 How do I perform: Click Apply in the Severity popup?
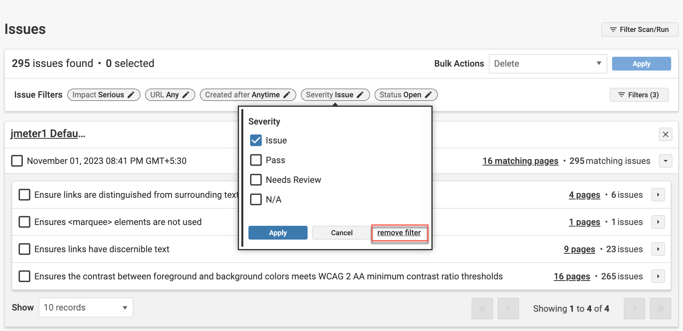(278, 233)
